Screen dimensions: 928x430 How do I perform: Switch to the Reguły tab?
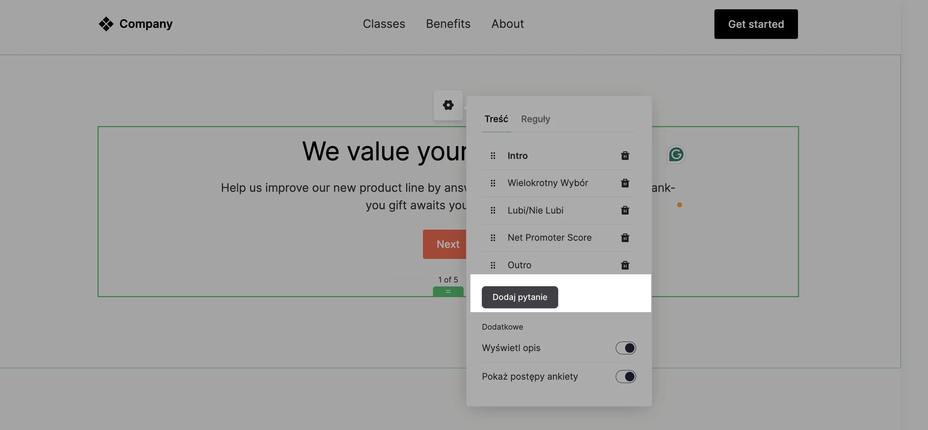[x=535, y=119]
